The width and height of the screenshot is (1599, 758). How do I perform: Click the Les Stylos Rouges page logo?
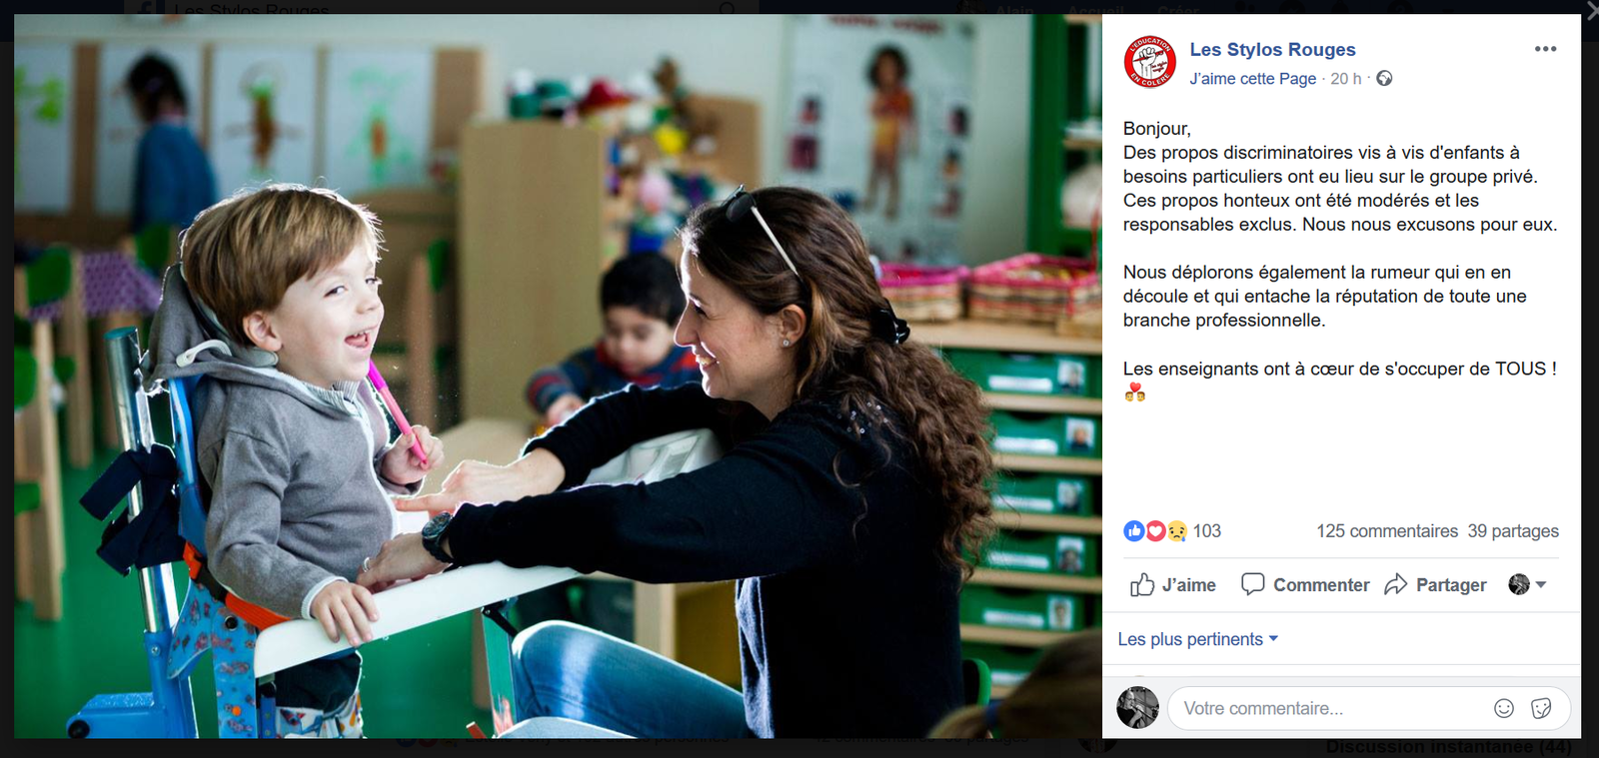pyautogui.click(x=1149, y=61)
